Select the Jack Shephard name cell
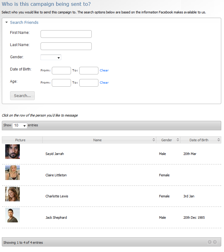This screenshot has width=224, height=252. [56, 218]
